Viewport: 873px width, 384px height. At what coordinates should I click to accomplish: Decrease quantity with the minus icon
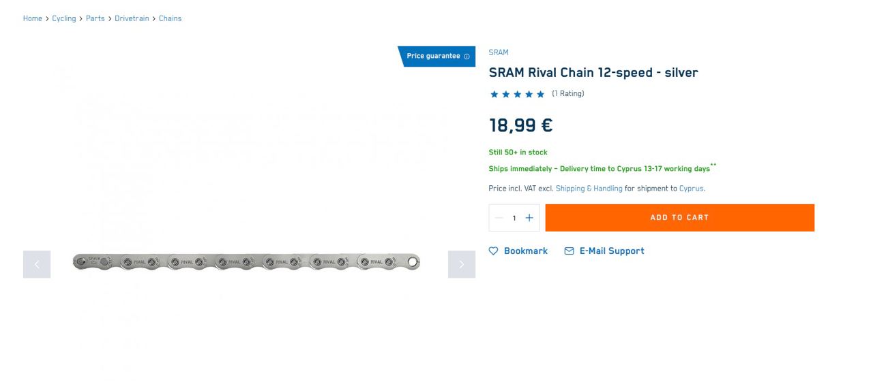click(x=499, y=218)
